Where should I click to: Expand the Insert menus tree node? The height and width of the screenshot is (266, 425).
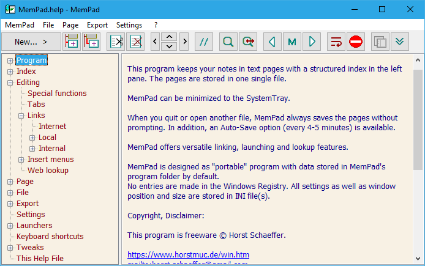[21, 160]
